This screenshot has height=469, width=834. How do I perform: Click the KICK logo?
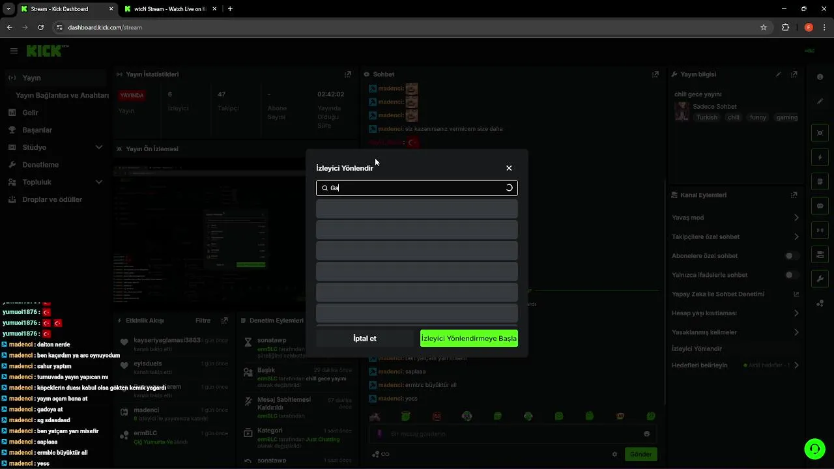coord(47,51)
